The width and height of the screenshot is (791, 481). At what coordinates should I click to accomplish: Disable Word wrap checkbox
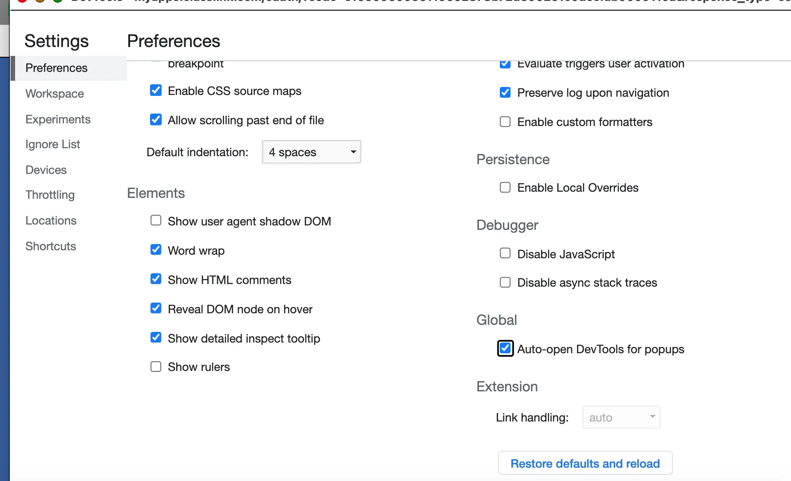(156, 250)
